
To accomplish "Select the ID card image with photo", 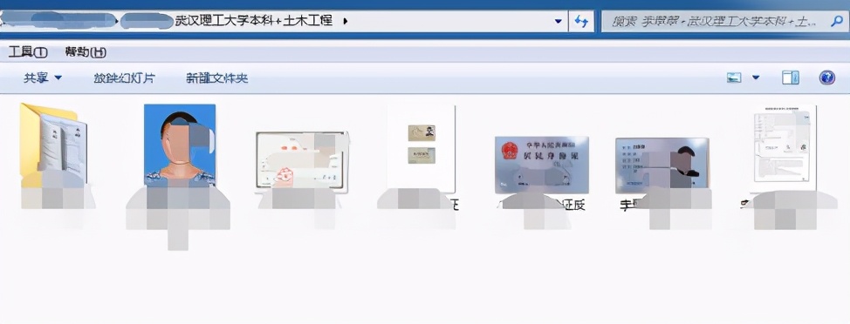I will click(661, 165).
